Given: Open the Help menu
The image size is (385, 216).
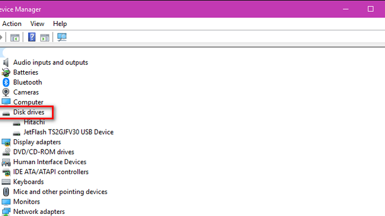Looking at the screenshot, I should pyautogui.click(x=60, y=24).
